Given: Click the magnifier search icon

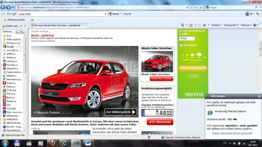Looking at the screenshot, I should point(256,7).
